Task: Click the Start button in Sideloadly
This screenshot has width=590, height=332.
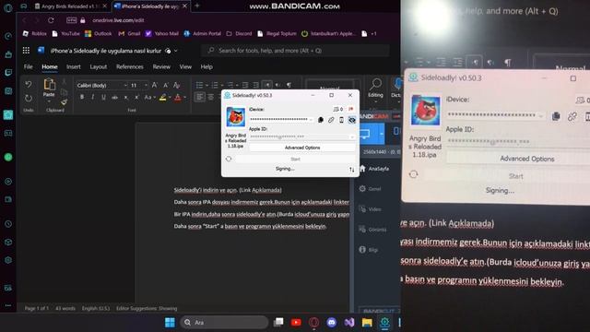Action: pos(295,160)
